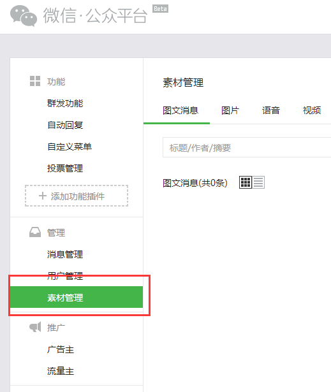Click 图文消息(共0条) count label

[195, 183]
